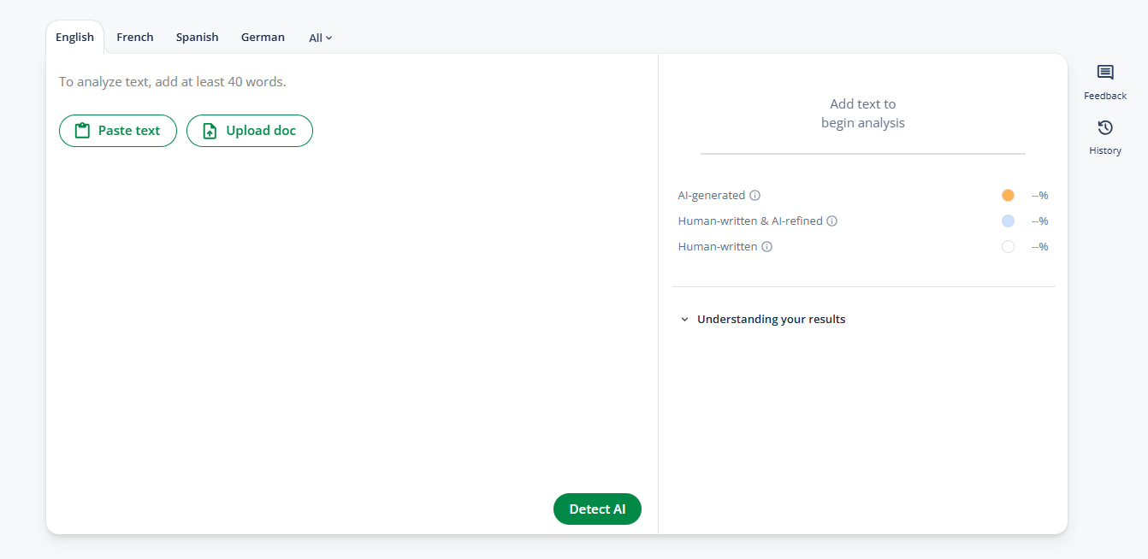Open the info tooltip next to AI-generated
This screenshot has width=1148, height=559.
click(x=754, y=195)
